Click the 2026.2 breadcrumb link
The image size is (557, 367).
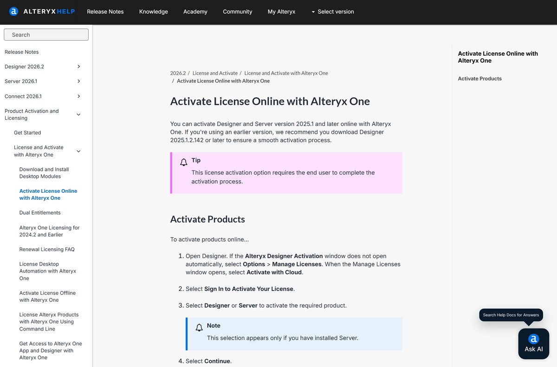178,73
